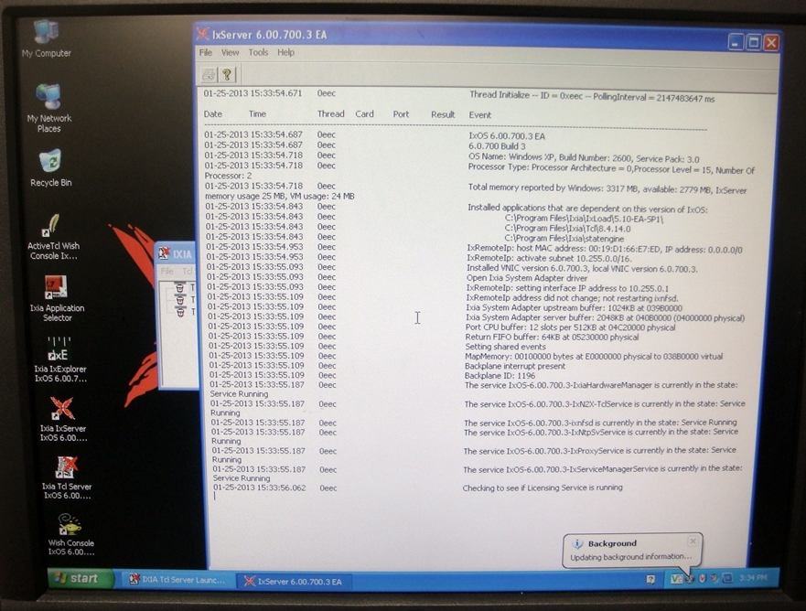
Task: Click "Checking to see if Licensing Service" line
Action: (x=543, y=488)
